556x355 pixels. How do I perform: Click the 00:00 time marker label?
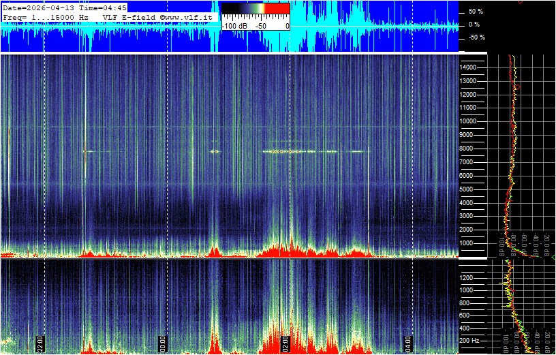162,343
